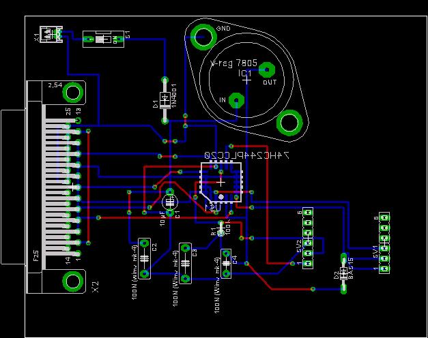The height and width of the screenshot is (338, 428).
Task: Select the C2 capacitor component
Action: click(x=144, y=258)
